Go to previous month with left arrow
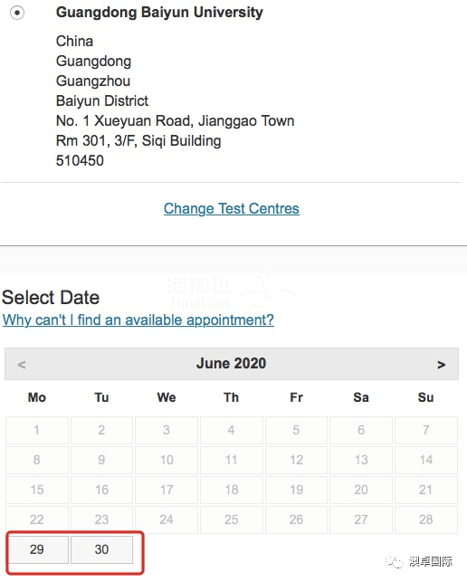 pyautogui.click(x=22, y=365)
